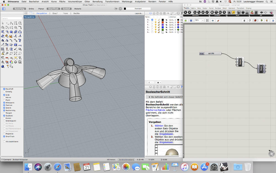This screenshot has width=276, height=173.
Task: Select the Box solid tool
Action: (x=11, y=32)
